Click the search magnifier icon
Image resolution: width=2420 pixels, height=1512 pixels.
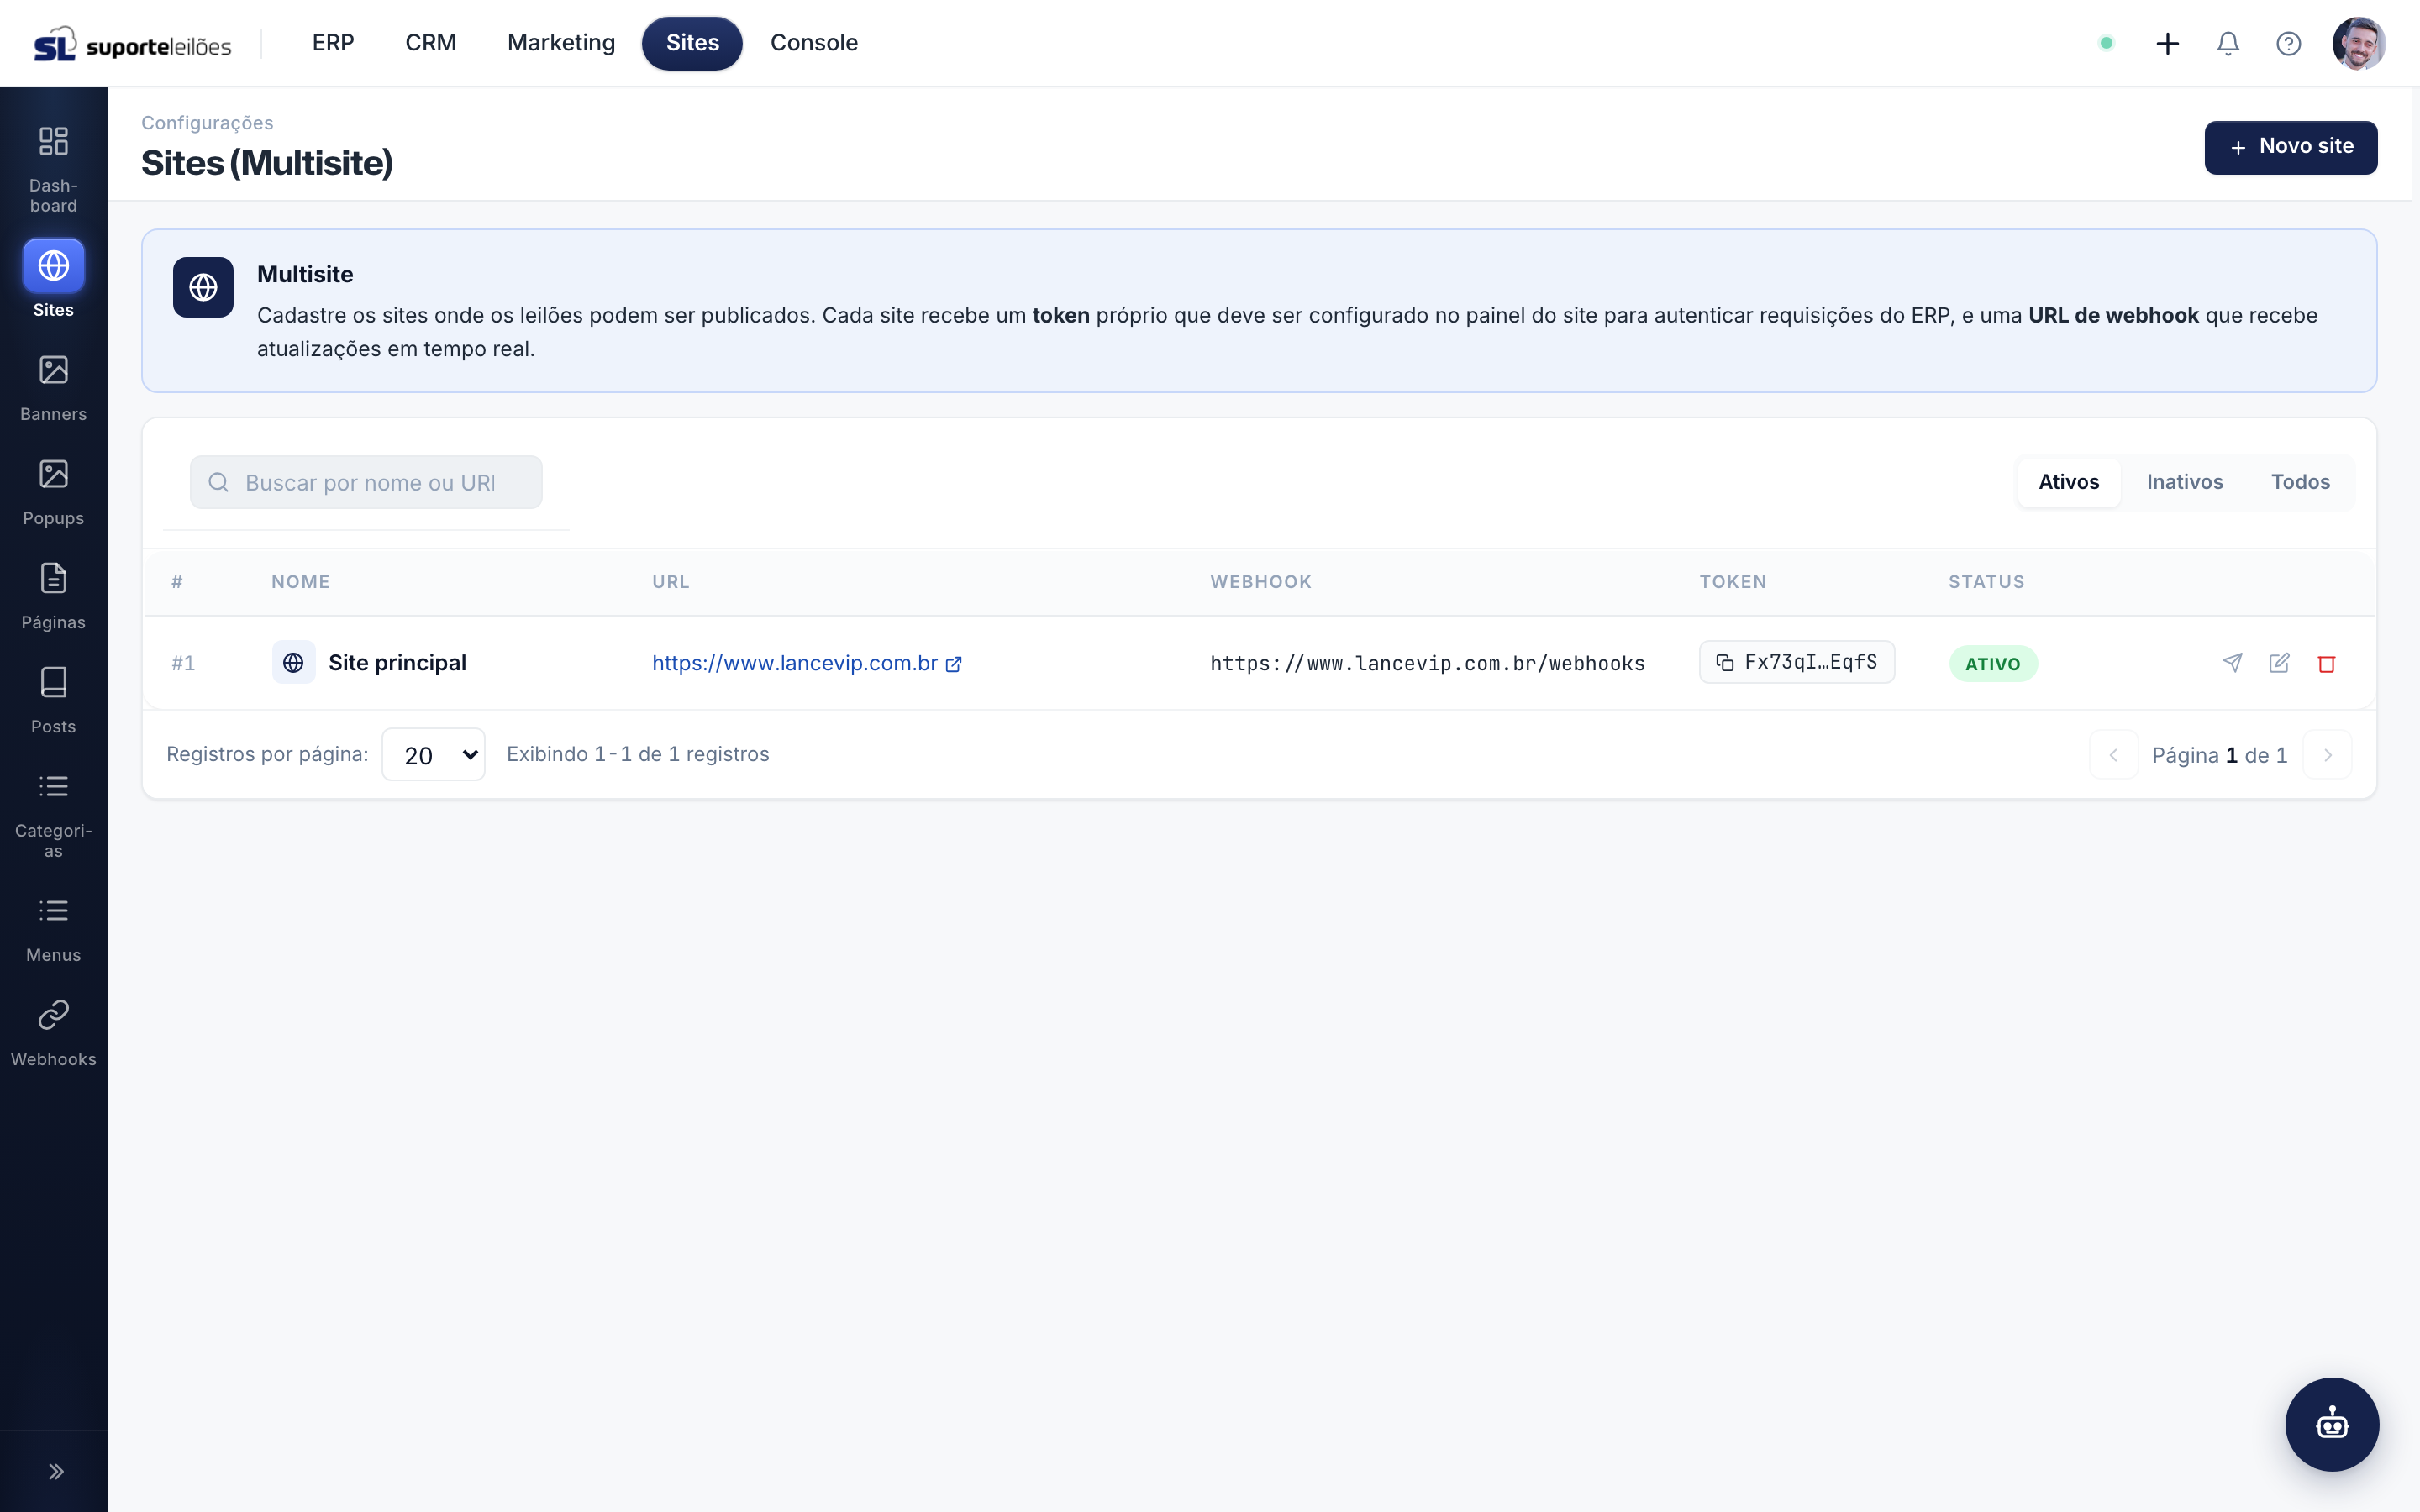tap(218, 482)
